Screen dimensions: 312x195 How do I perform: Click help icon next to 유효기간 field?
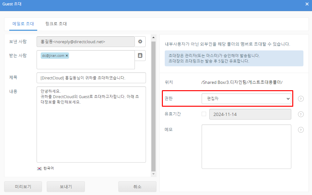point(301,114)
